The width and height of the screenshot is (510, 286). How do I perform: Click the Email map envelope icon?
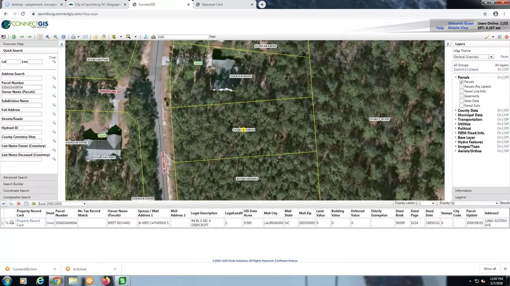click(x=85, y=37)
